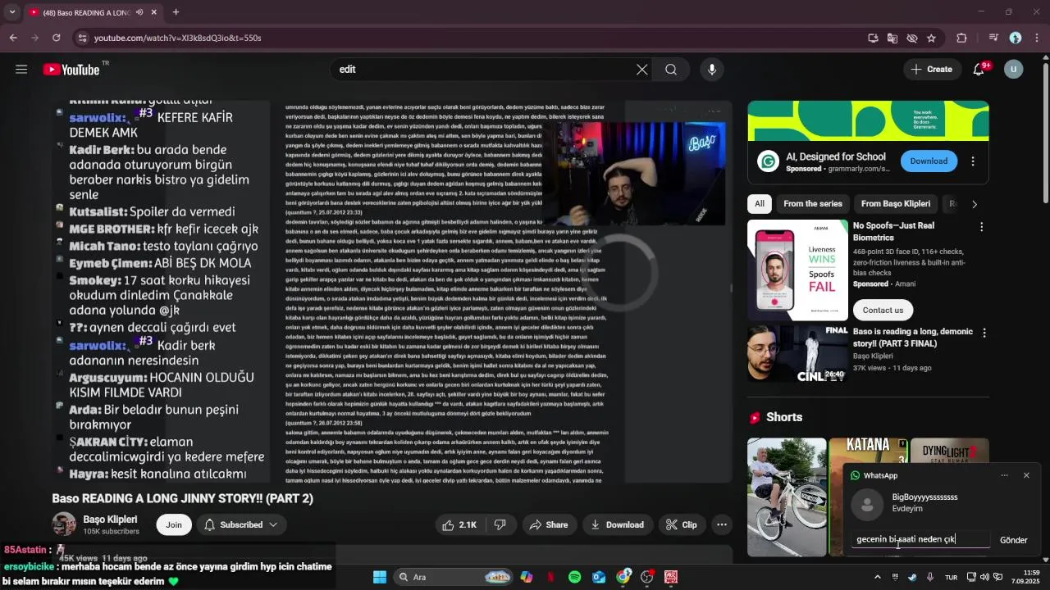Select the All filter chip
Image resolution: width=1050 pixels, height=590 pixels.
[x=760, y=204]
